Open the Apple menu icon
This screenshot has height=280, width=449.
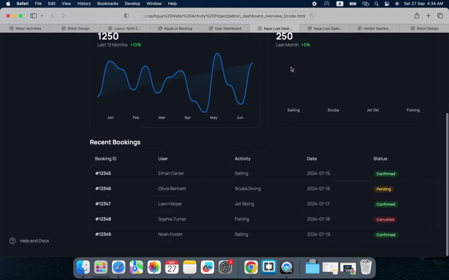pos(8,4)
